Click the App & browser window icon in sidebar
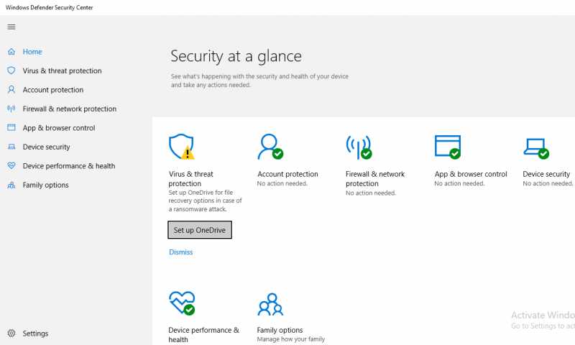This screenshot has width=575, height=345. click(11, 128)
